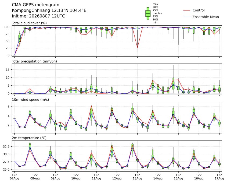Click the median label in the legend
227x183 pixels.
(157, 13)
